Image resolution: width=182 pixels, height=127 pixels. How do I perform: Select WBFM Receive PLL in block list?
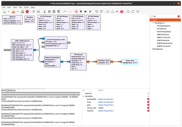164,43
